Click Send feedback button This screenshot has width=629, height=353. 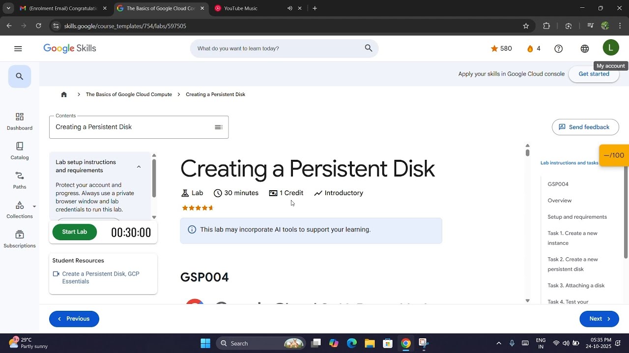(585, 127)
